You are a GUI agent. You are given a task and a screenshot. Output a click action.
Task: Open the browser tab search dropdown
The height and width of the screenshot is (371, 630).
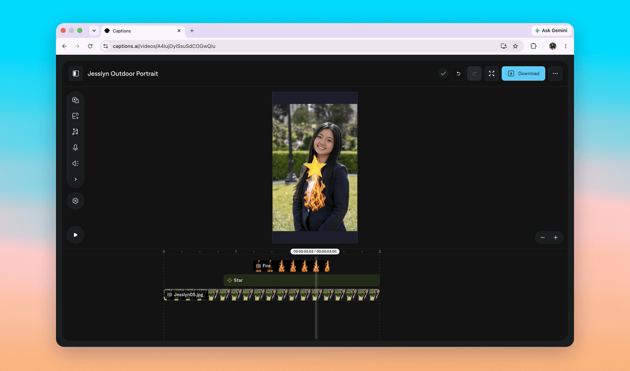click(x=94, y=31)
